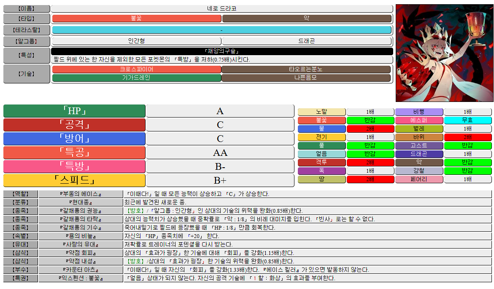The height and width of the screenshot is (289, 494).
Task: Click the 『사랑의 유대』 cell
Action: pos(81,245)
